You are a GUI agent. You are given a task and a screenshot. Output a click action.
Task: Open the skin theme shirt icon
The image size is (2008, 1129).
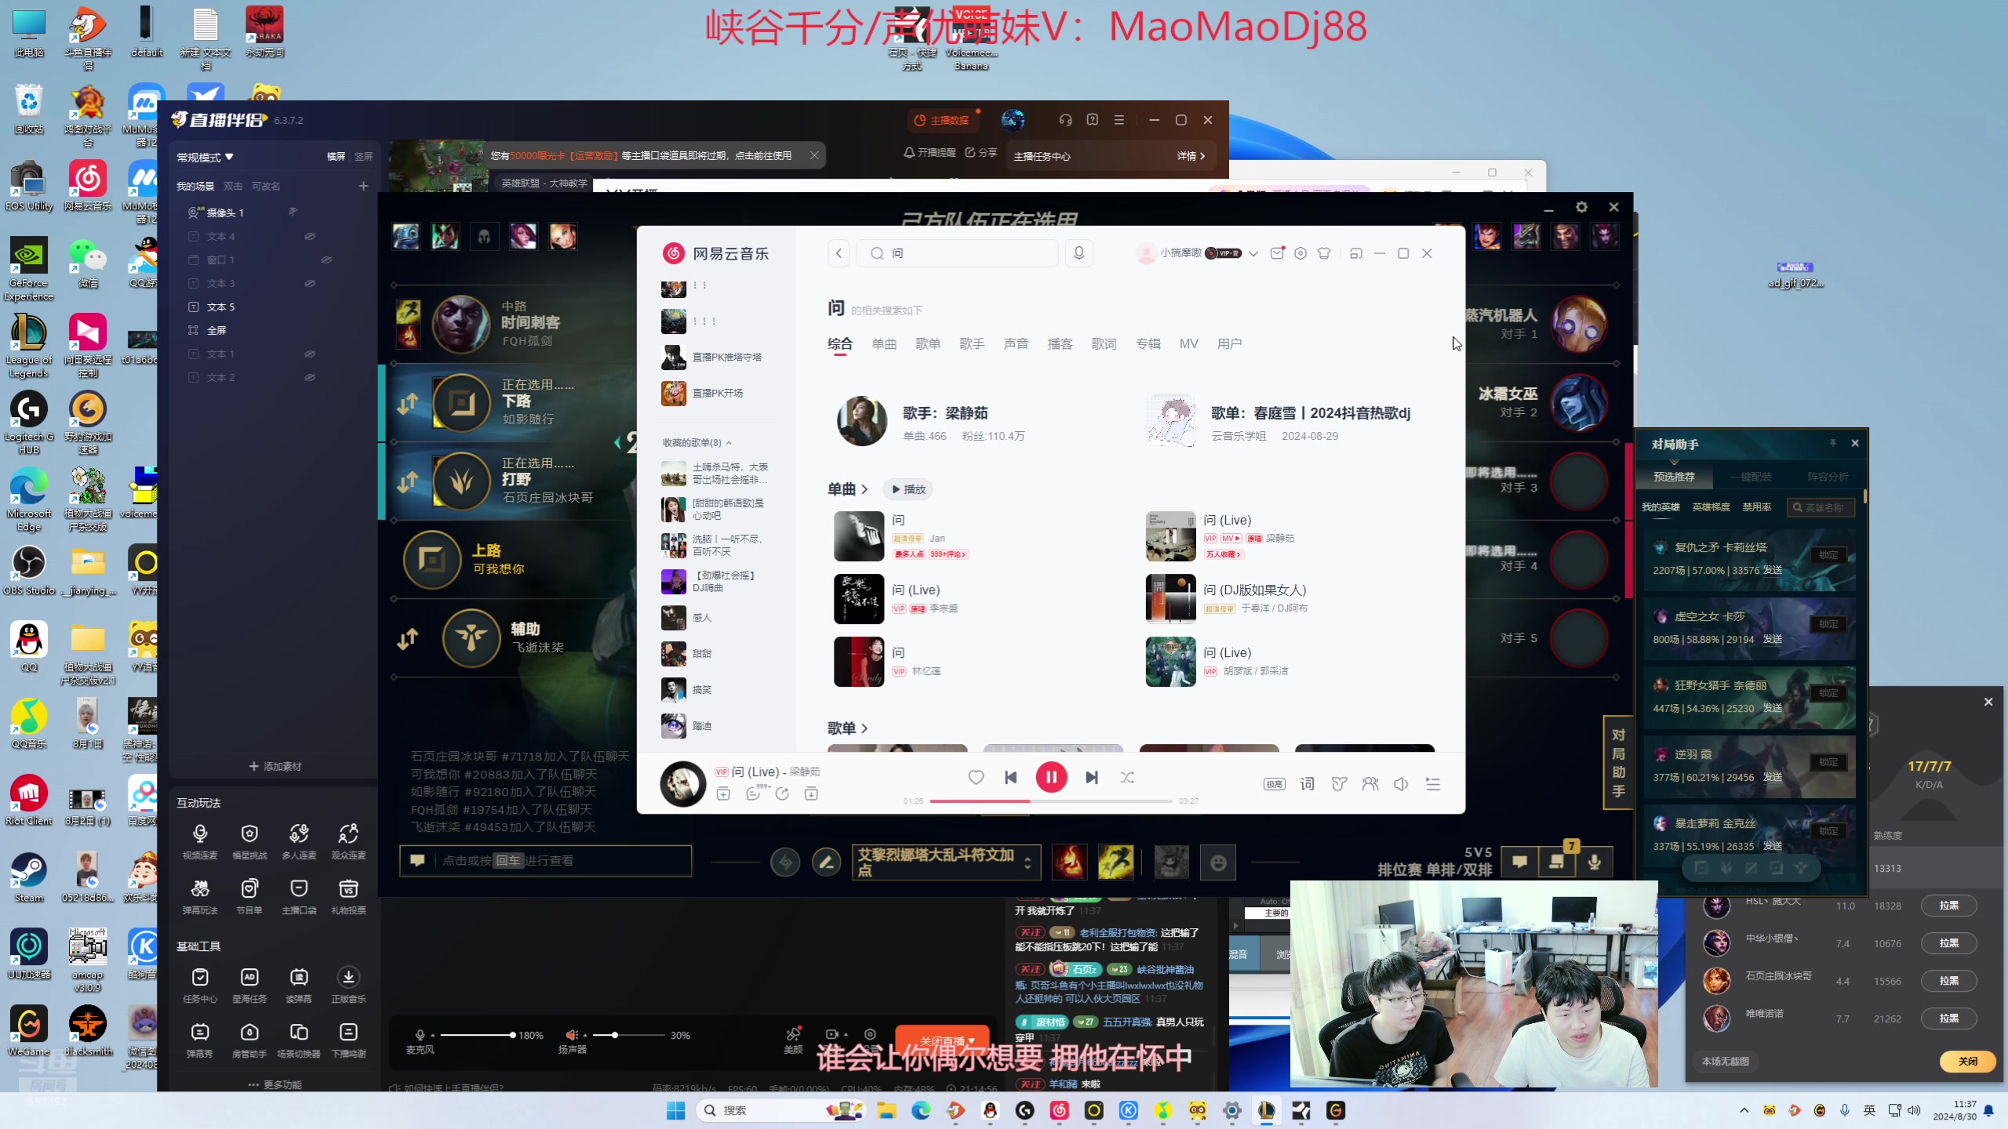1324,253
